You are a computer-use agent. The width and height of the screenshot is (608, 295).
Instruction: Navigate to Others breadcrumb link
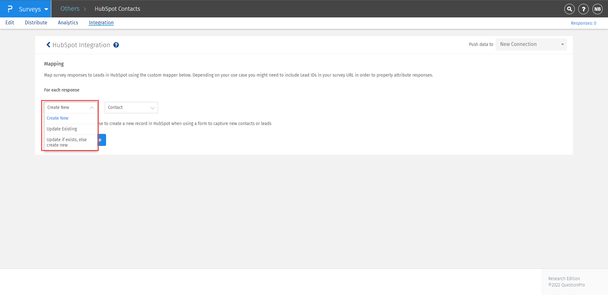coord(70,9)
